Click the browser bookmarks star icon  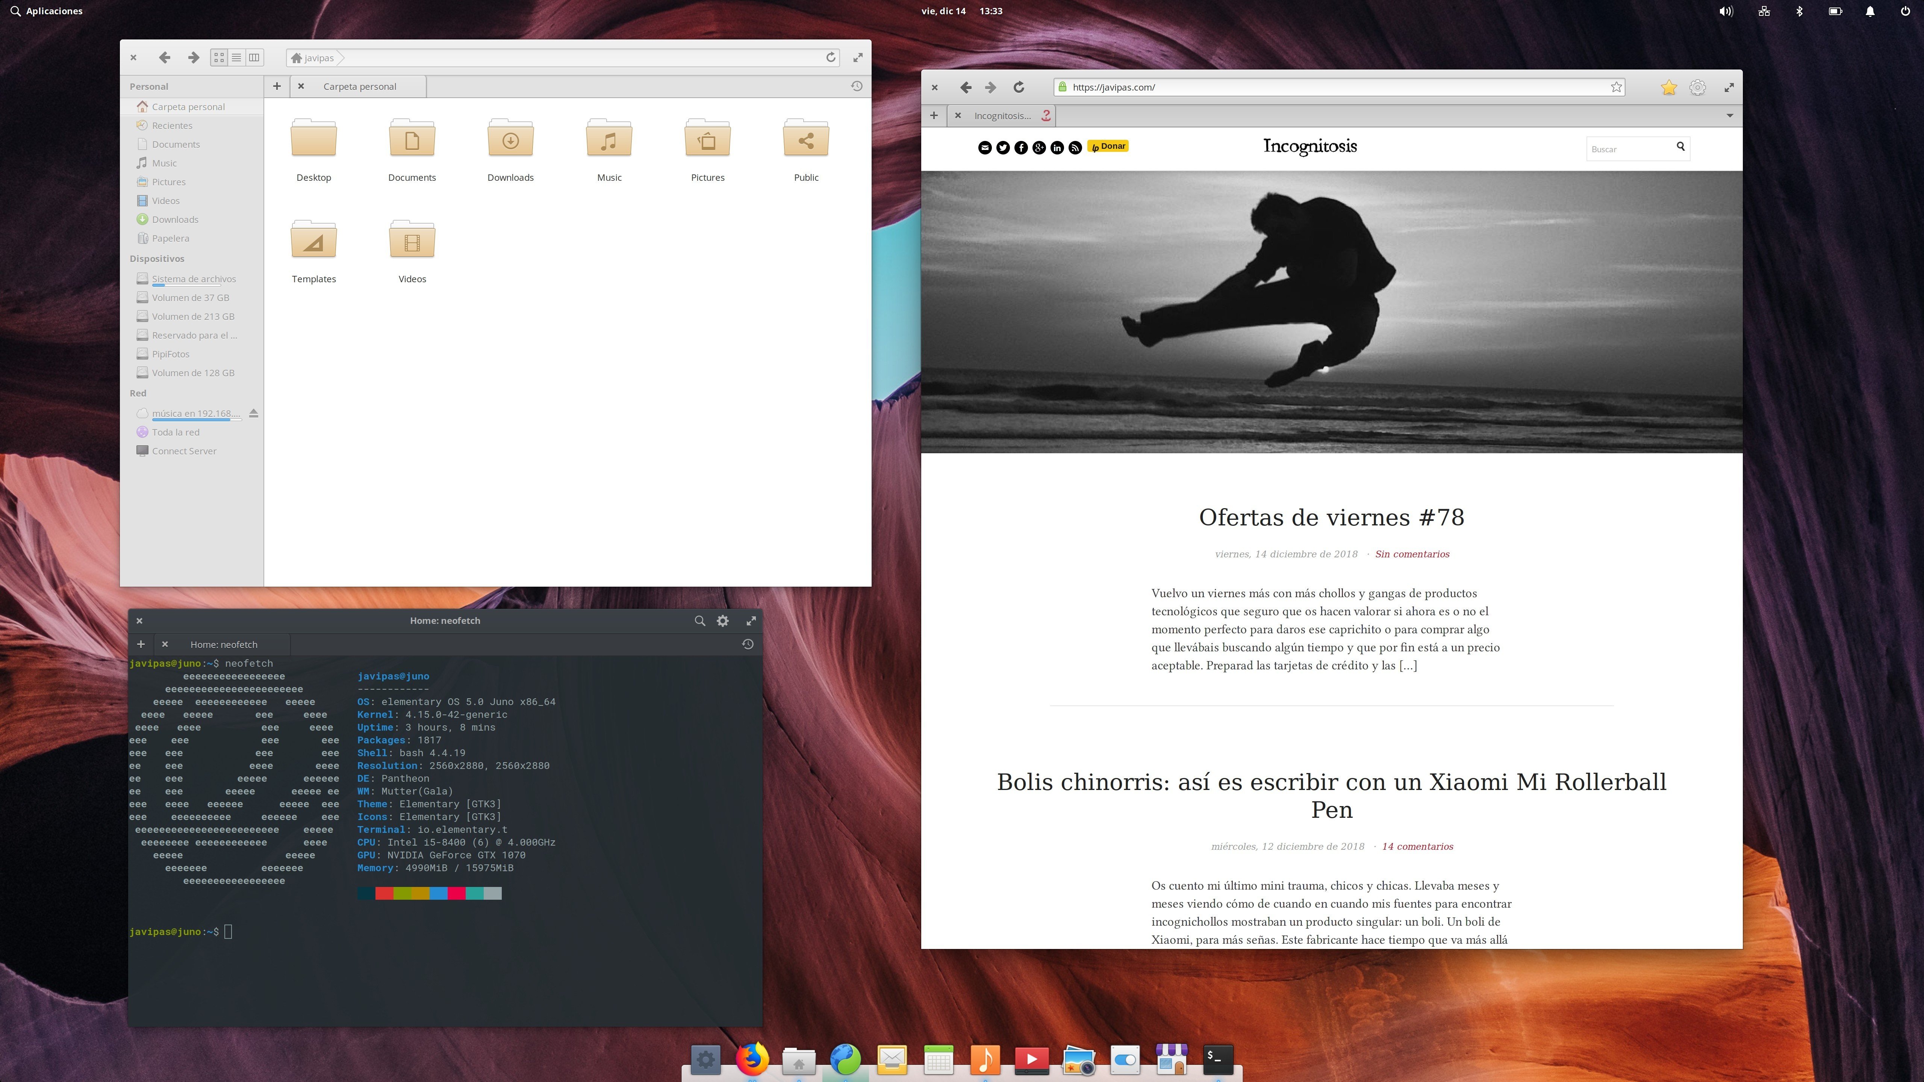click(x=1668, y=87)
